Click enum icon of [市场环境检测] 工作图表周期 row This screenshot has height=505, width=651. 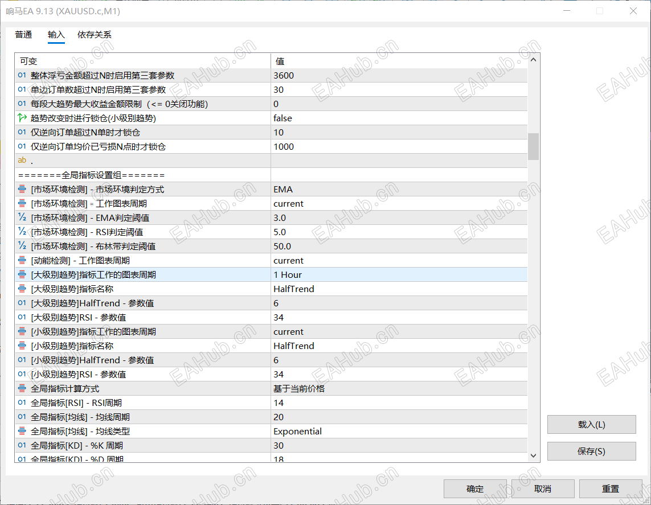click(22, 203)
